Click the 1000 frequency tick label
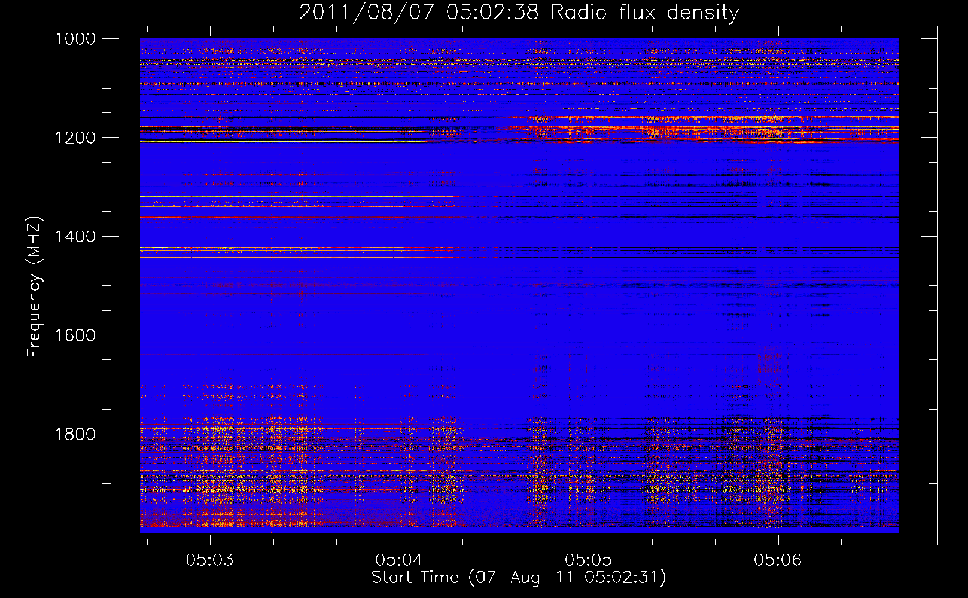 [75, 39]
